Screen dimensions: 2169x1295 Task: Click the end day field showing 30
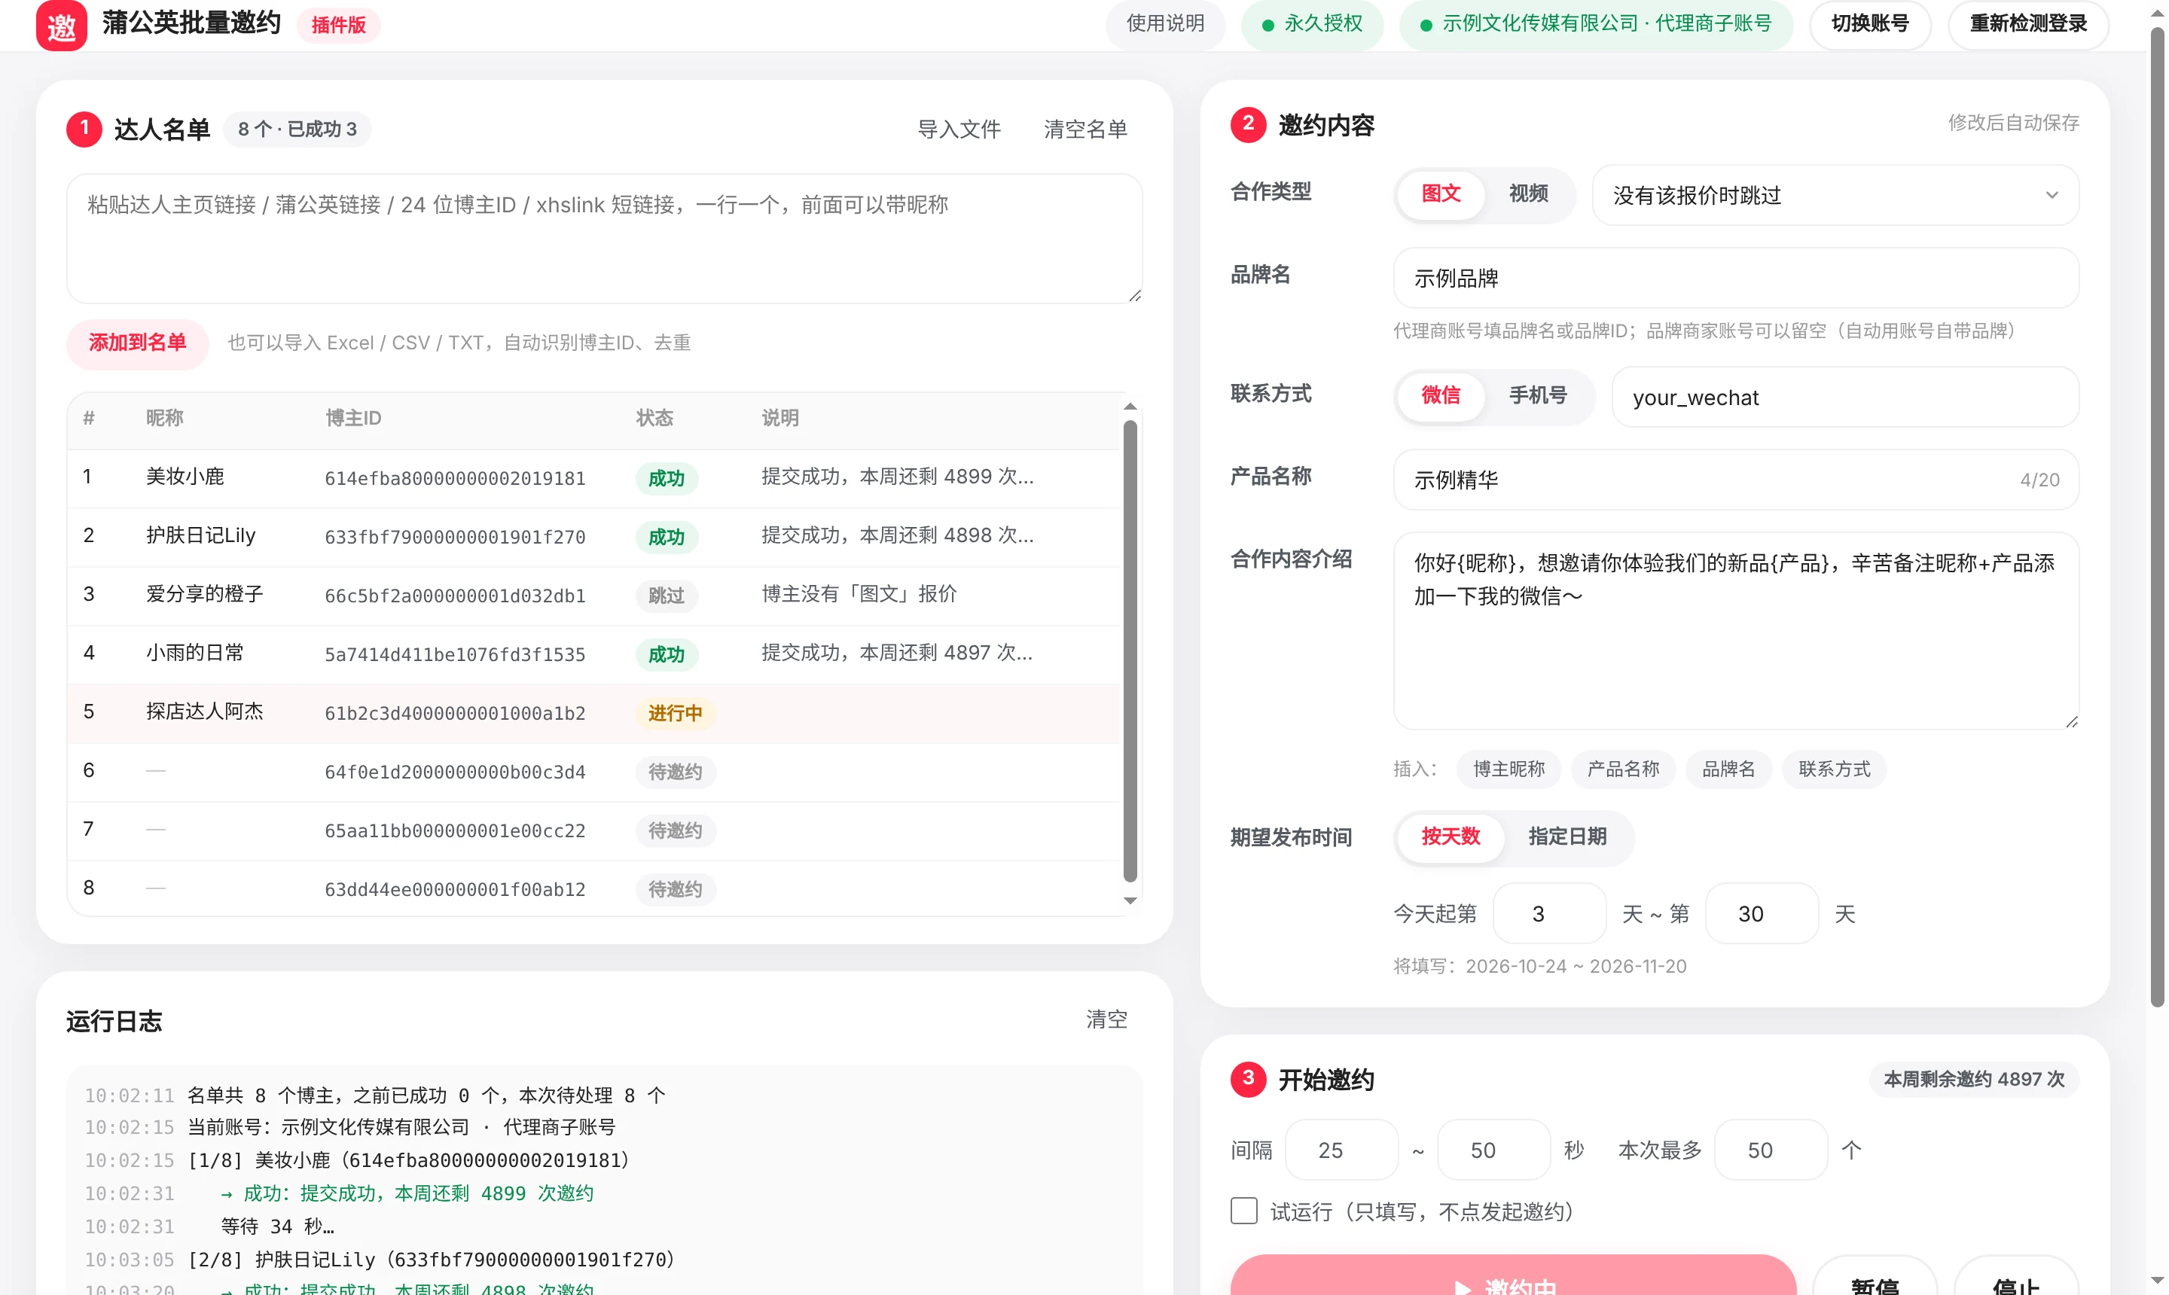[x=1763, y=914]
